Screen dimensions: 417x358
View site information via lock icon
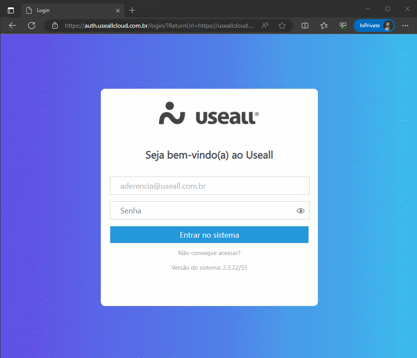pos(55,26)
